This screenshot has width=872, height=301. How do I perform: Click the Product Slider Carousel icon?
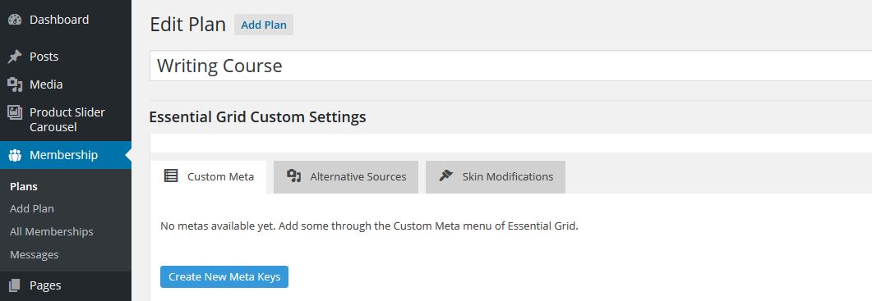[15, 112]
